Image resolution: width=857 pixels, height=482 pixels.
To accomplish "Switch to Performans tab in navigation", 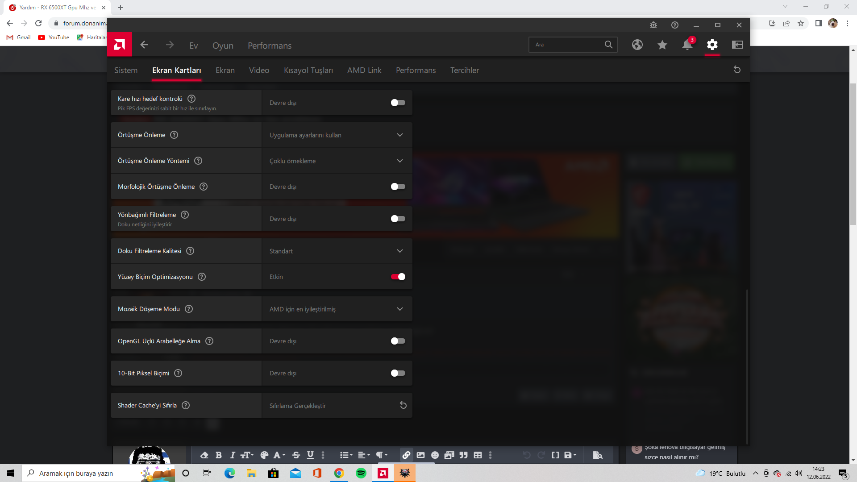I will [416, 70].
